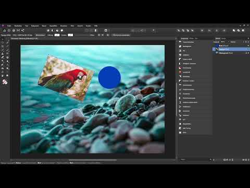Apply Auto Levels from the toolbar

48,30
